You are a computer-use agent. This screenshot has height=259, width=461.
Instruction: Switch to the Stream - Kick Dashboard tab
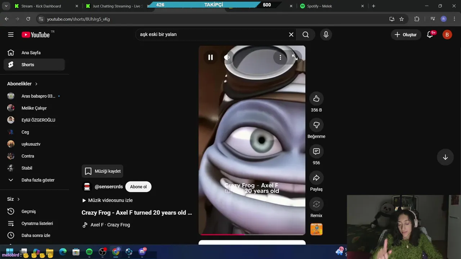pos(46,6)
